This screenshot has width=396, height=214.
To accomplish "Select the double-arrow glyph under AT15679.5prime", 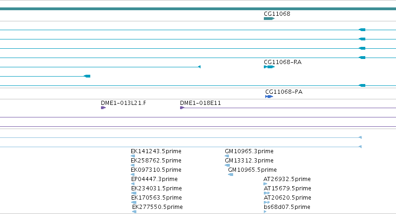I will click(x=267, y=193).
